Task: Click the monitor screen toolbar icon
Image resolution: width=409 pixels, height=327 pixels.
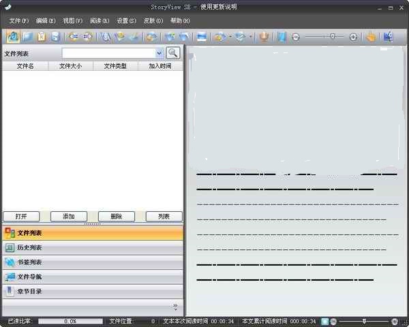Action: point(202,37)
